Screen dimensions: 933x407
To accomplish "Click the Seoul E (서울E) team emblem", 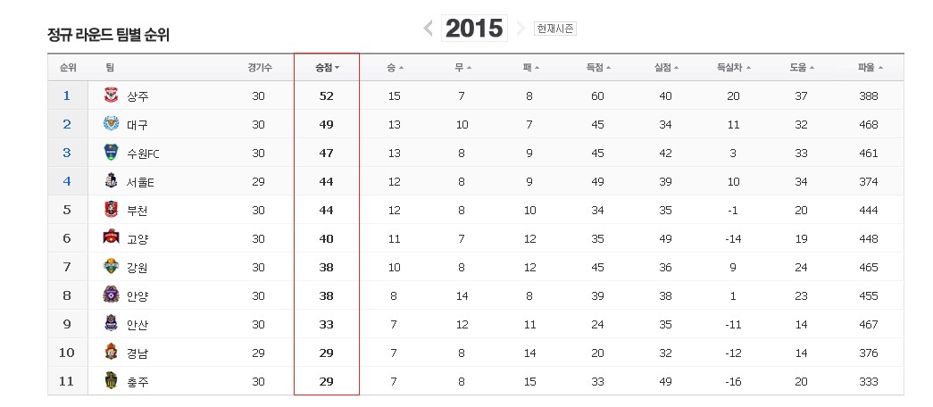I will pyautogui.click(x=111, y=181).
